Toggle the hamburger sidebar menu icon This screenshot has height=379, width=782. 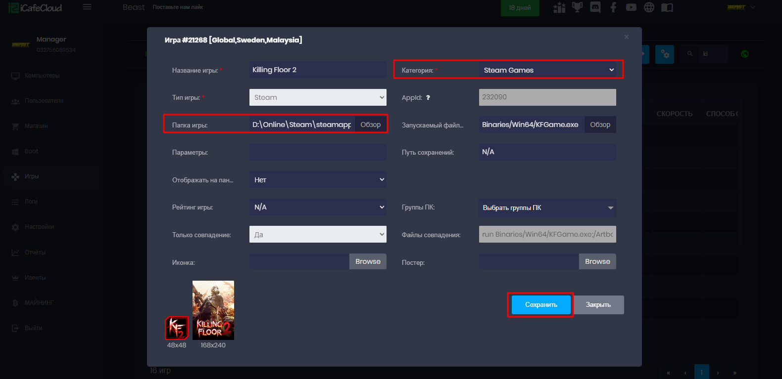(x=87, y=7)
